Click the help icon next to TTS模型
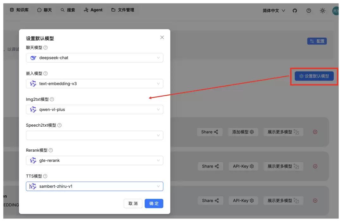The height and width of the screenshot is (221, 342). 45,176
